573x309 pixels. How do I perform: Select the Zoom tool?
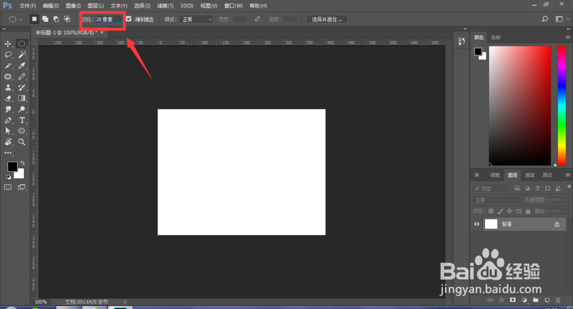click(22, 142)
